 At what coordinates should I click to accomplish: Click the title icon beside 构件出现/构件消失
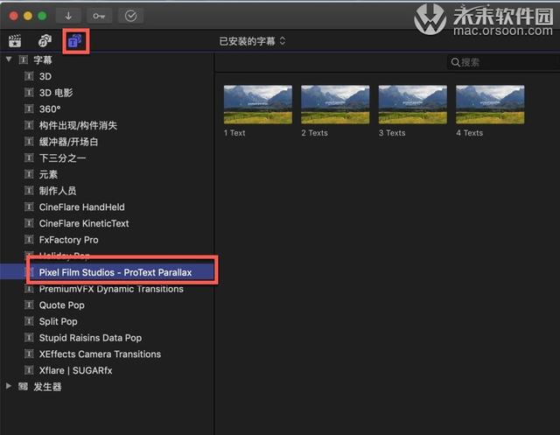click(29, 125)
